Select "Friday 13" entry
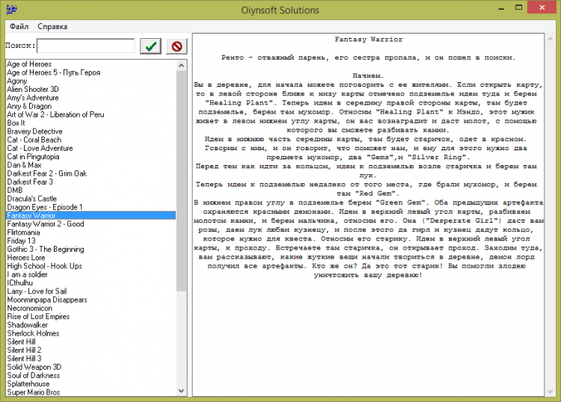 click(91, 241)
